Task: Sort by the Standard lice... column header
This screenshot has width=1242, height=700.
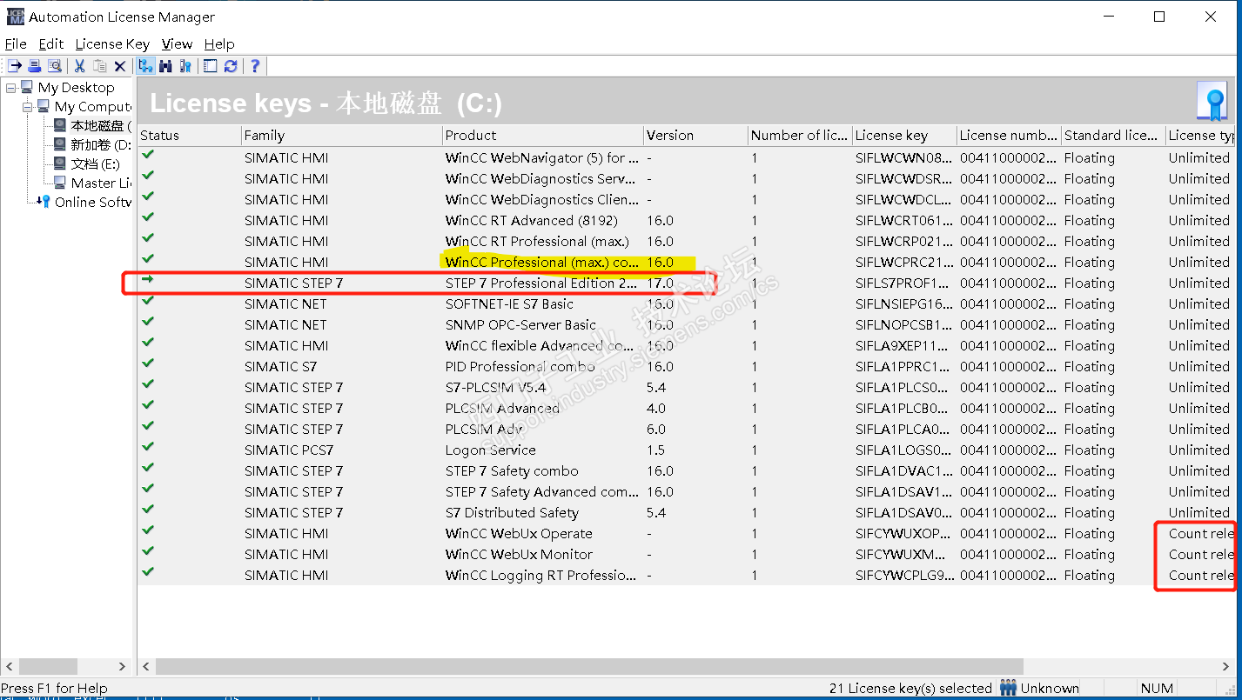Action: 1114,135
